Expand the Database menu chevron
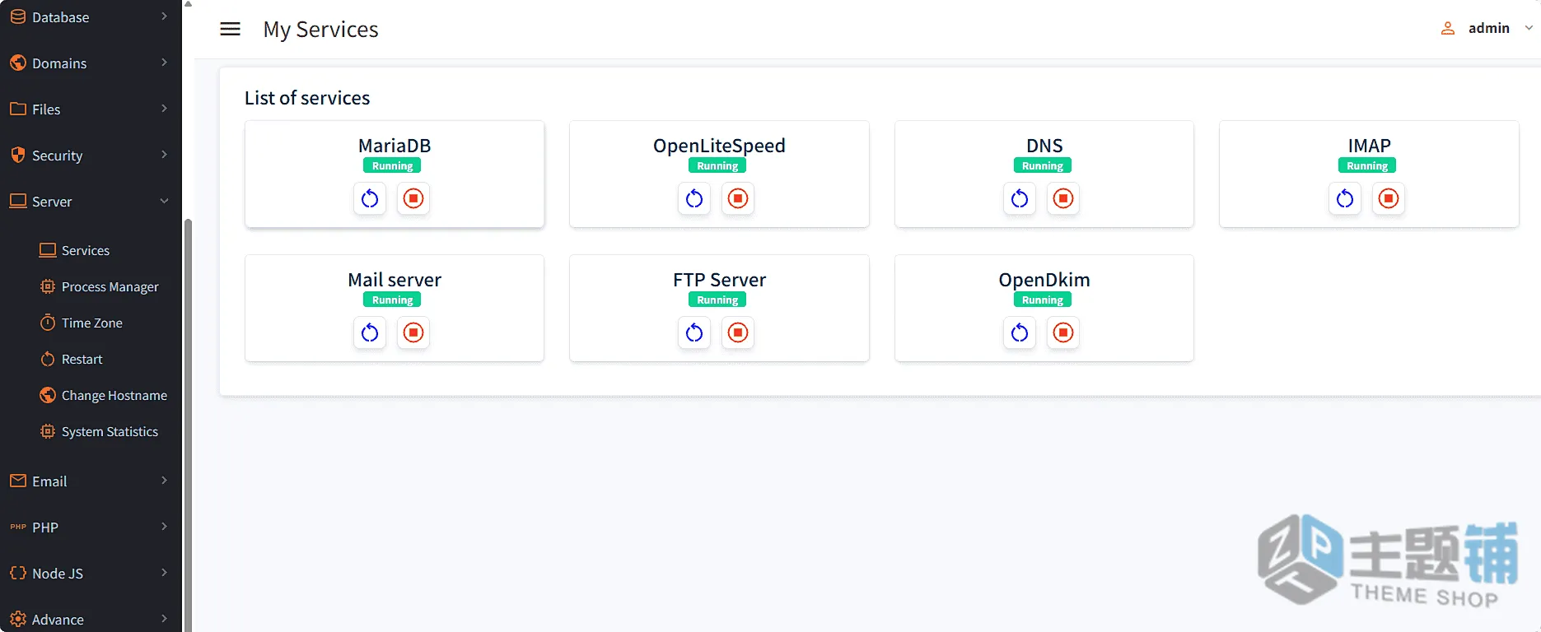 coord(164,16)
